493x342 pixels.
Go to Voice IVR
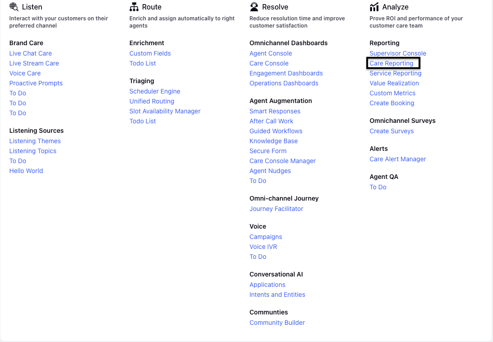(x=263, y=247)
